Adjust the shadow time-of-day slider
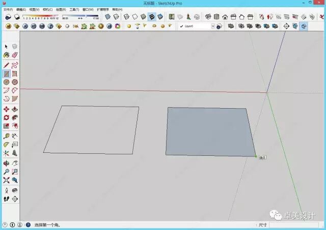This screenshot has width=326, height=230. [80, 17]
